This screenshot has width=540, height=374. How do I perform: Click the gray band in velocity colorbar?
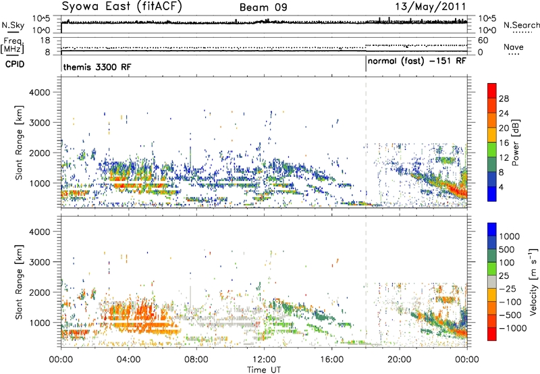492,282
